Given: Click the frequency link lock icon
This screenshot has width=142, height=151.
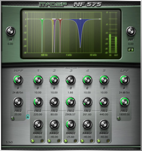Looking at the screenshot, I should pyautogui.click(x=28, y=117).
